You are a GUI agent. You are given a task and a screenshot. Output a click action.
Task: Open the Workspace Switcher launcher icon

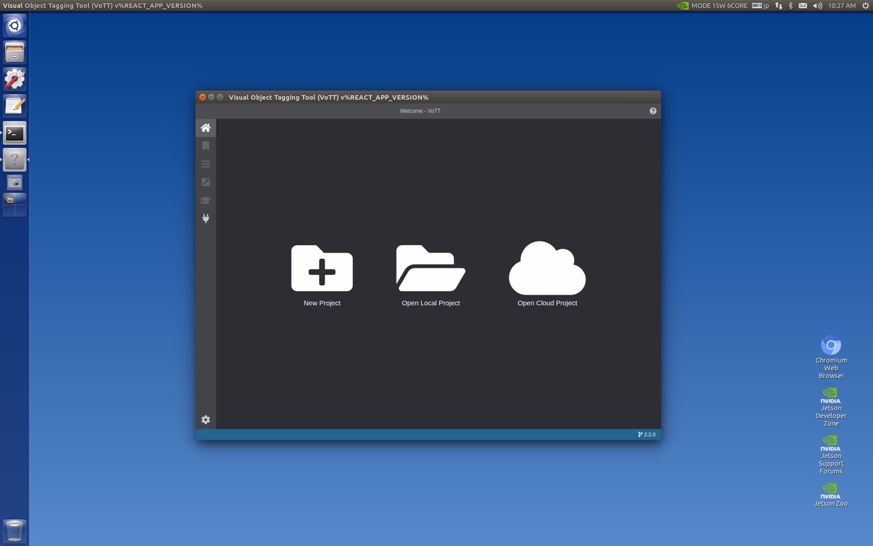14,205
